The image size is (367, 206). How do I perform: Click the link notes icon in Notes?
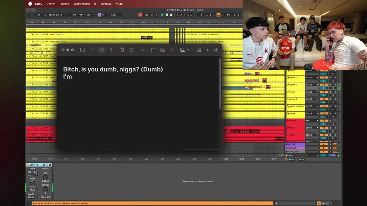tap(199, 50)
